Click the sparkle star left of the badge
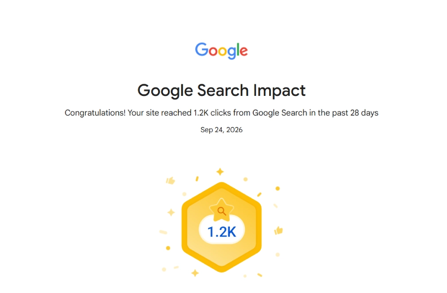Image resolution: width=447 pixels, height=293 pixels. (171, 212)
